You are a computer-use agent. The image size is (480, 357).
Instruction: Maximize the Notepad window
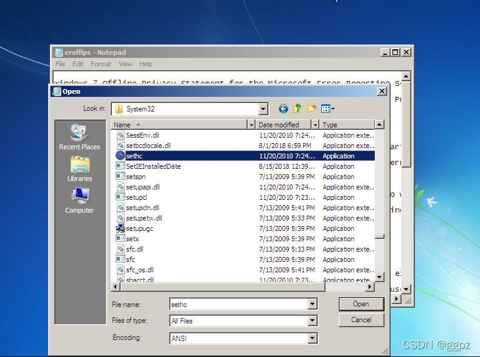click(x=395, y=52)
